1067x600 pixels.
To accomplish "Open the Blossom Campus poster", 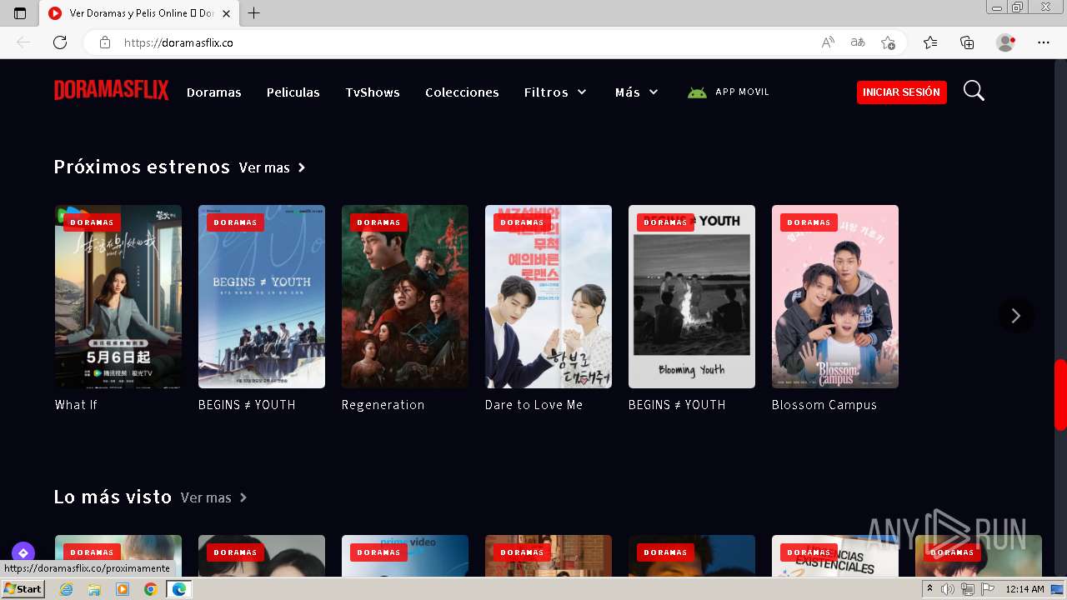I will [835, 297].
